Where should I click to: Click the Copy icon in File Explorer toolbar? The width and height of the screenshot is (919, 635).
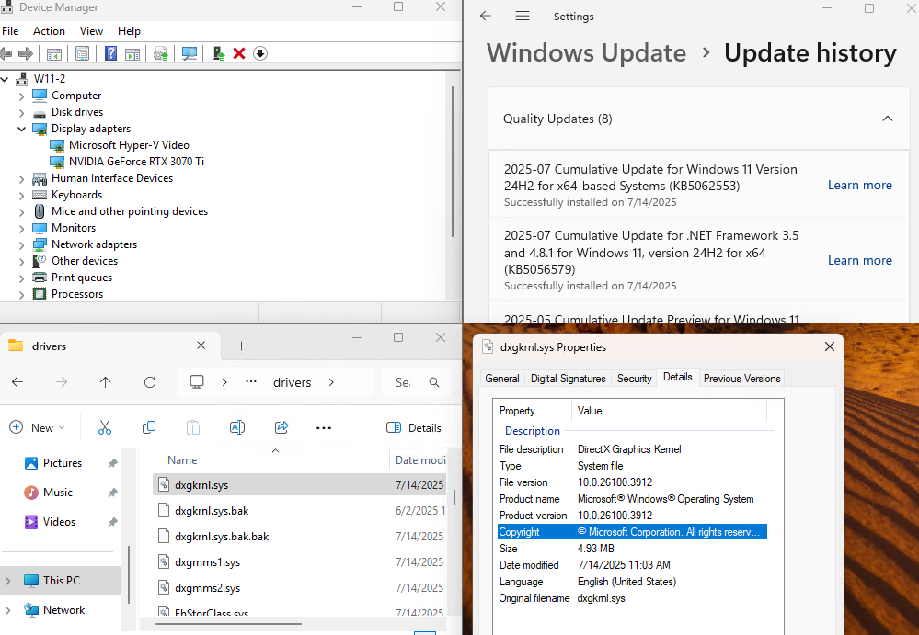[x=149, y=428]
